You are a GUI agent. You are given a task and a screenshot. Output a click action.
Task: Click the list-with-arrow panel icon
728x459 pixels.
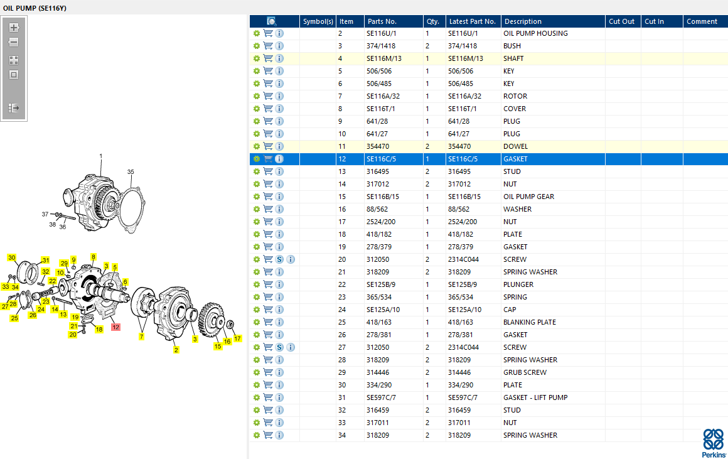pyautogui.click(x=14, y=108)
